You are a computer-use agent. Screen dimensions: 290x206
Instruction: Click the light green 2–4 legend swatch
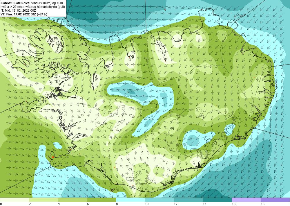click(43, 200)
